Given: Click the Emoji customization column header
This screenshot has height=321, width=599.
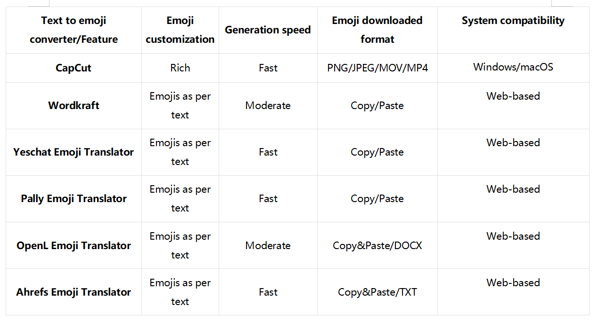Looking at the screenshot, I should [180, 30].
